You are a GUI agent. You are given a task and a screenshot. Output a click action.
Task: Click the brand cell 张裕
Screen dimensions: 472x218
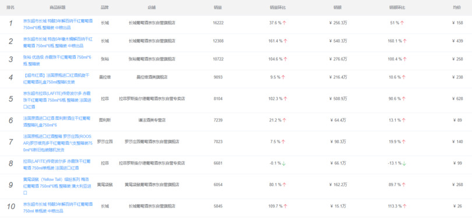[105, 59]
